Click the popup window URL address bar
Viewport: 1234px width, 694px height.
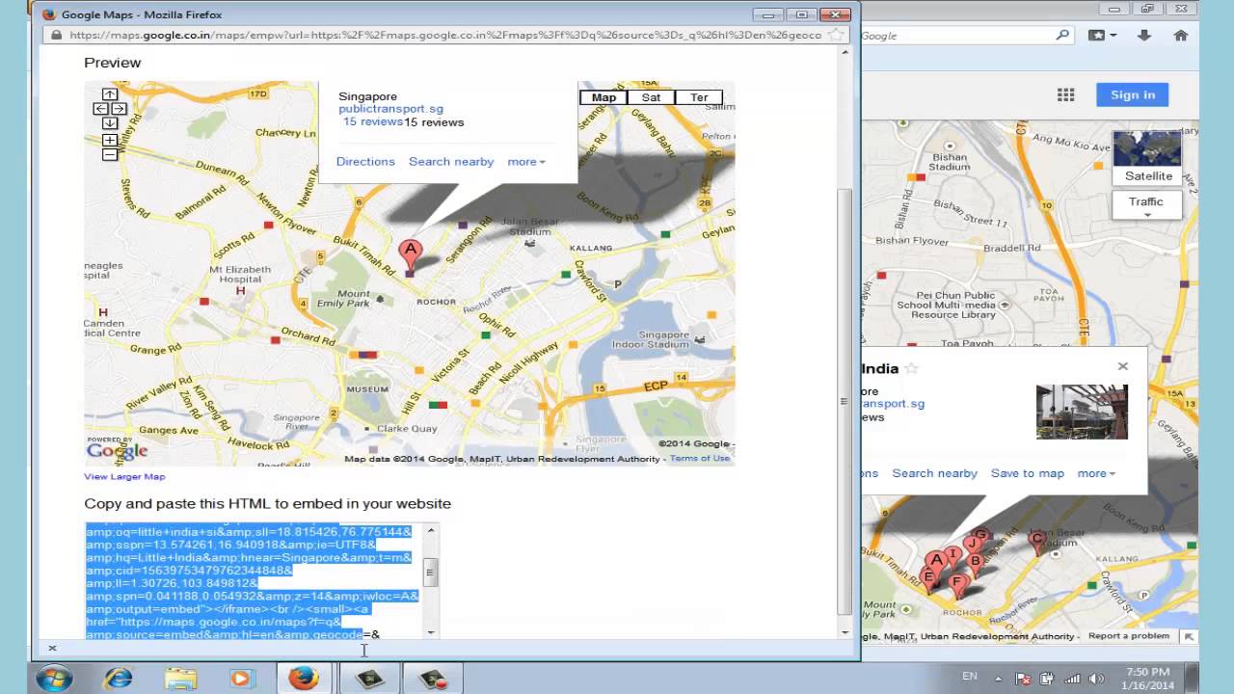pyautogui.click(x=445, y=35)
